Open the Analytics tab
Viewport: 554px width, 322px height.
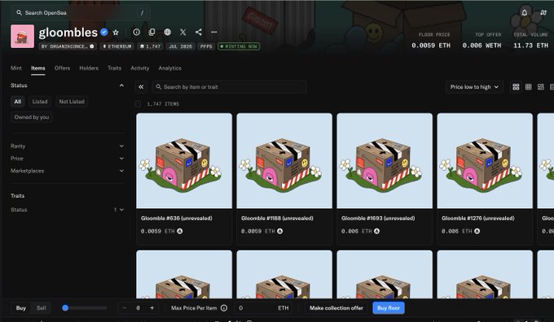tap(170, 68)
